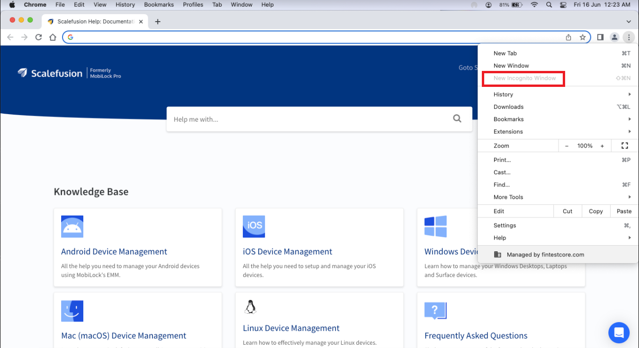Screen dimensions: 639x348
Task: Toggle fullscreen from Zoom row
Action: point(625,146)
